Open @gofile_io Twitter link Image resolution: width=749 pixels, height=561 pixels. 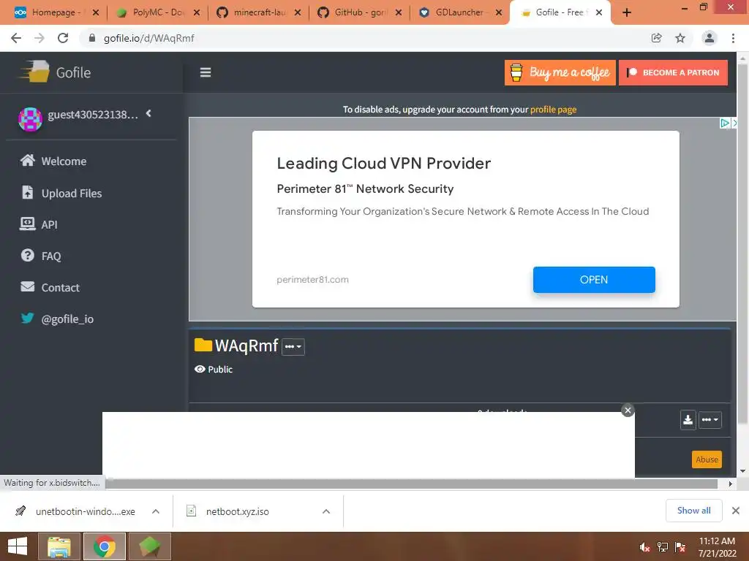point(67,319)
